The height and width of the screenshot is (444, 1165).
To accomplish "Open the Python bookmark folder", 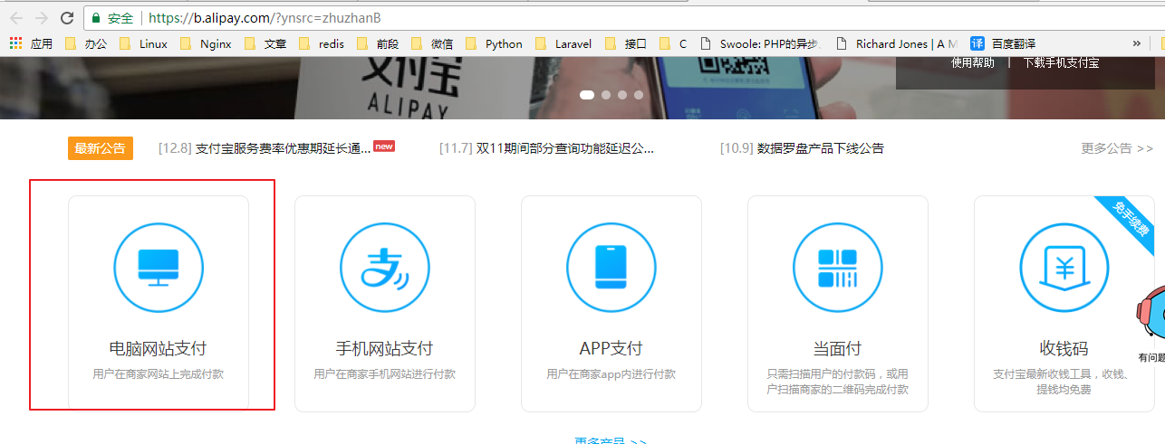I will pos(495,43).
